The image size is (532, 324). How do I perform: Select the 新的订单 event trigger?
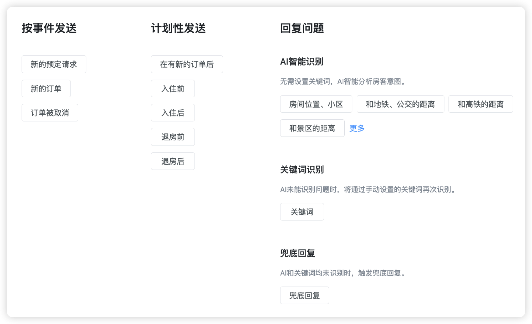(x=46, y=88)
